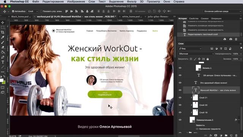
Task: Select the Paint Bucket tool
Action: tap(3, 52)
